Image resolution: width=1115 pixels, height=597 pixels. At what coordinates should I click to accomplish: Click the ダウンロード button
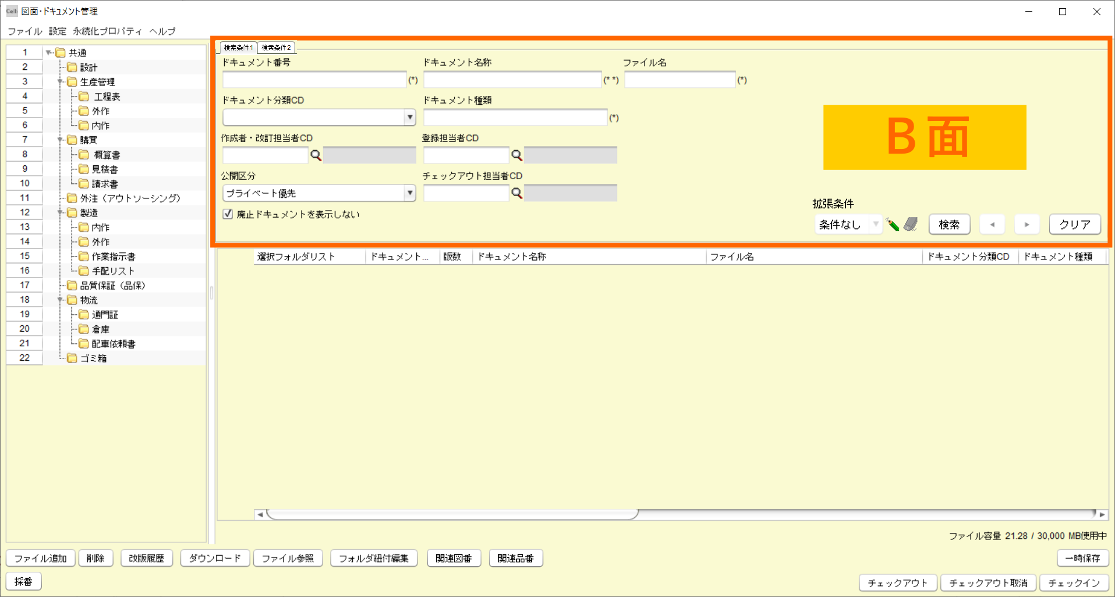pyautogui.click(x=215, y=558)
